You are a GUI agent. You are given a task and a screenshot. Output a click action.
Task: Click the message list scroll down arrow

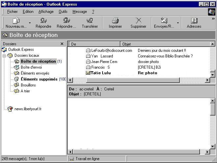tap(213, 75)
